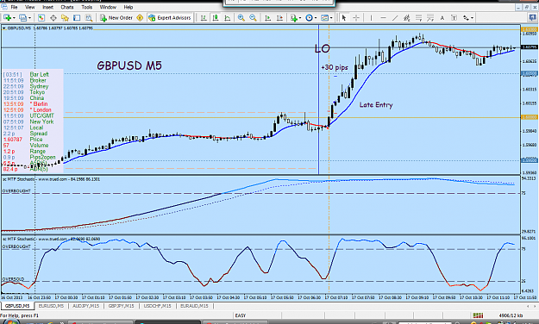Click the New Chart toolbar icon
The width and height of the screenshot is (539, 324).
[x=7, y=17]
